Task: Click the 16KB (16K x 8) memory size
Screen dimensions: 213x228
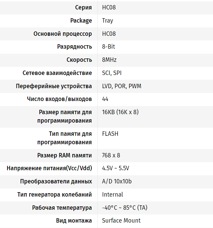Action: (x=120, y=112)
